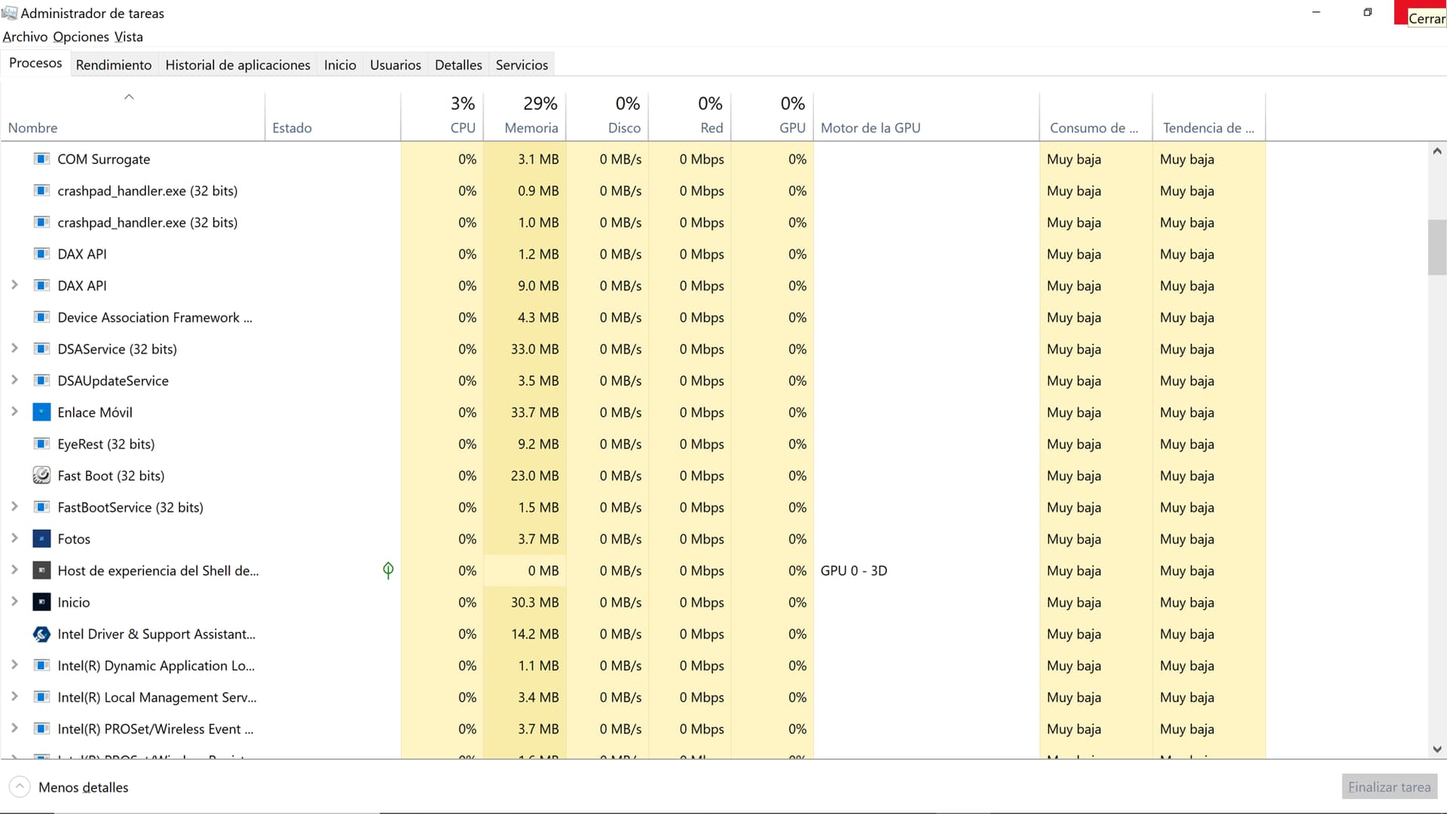Expand the Fotos process
Viewport: 1447px width, 814px height.
[14, 538]
